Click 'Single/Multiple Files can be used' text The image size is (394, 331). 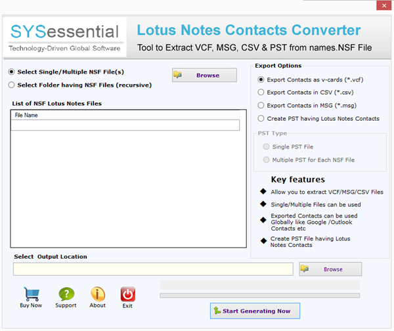click(316, 205)
